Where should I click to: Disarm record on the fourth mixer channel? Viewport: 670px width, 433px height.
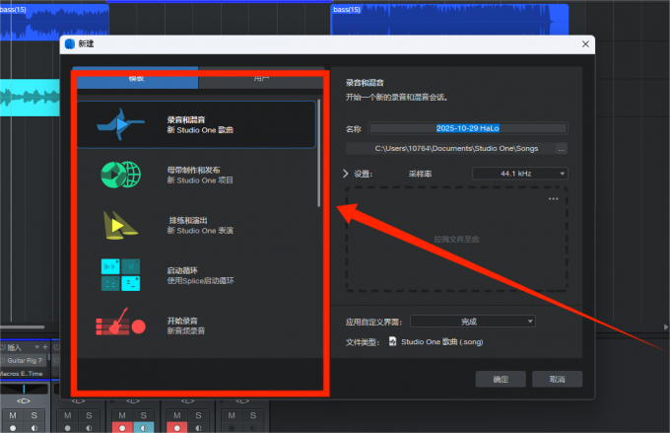(177, 428)
